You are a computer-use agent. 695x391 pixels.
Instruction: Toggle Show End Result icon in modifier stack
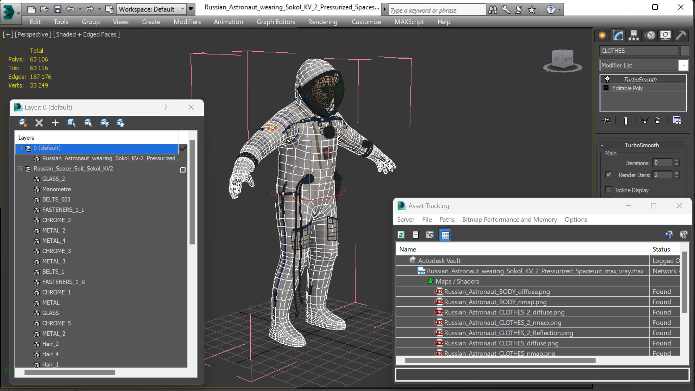coord(626,120)
